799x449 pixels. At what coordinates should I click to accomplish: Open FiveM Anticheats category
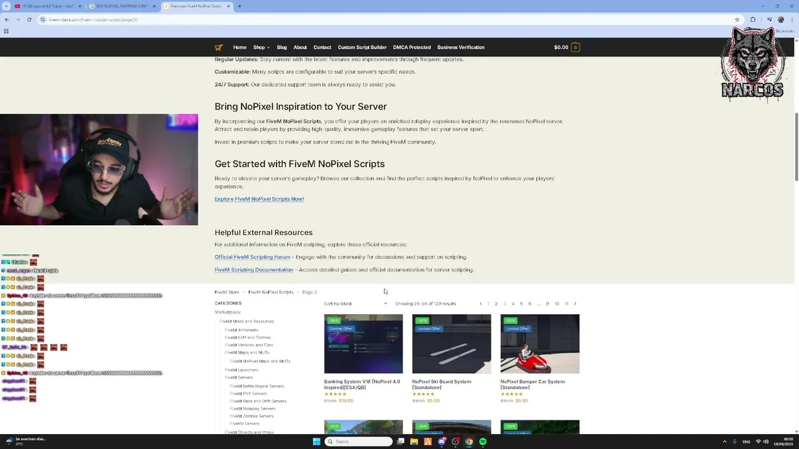click(241, 330)
